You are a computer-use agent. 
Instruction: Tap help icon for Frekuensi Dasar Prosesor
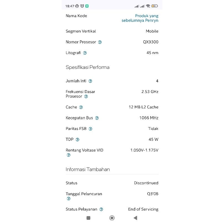coord(86,97)
